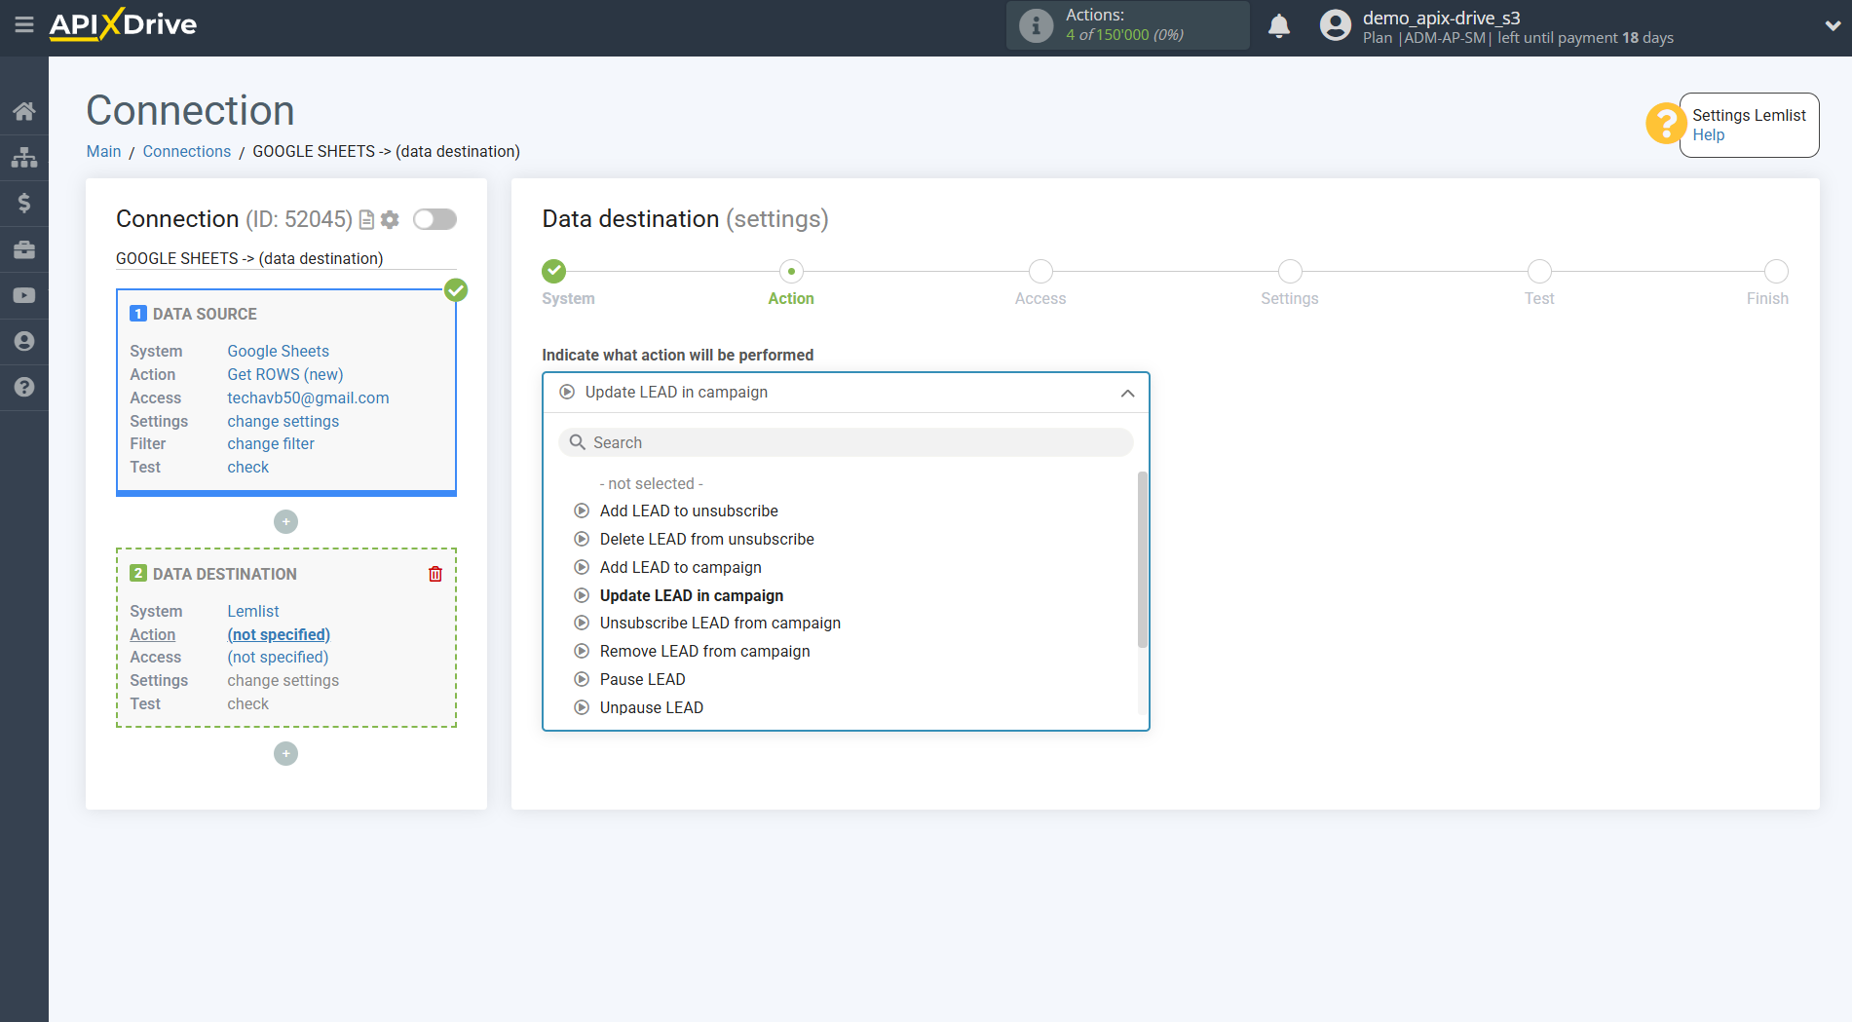The height and width of the screenshot is (1022, 1852).
Task: Click 'check' in Data Source
Action: coord(248,467)
